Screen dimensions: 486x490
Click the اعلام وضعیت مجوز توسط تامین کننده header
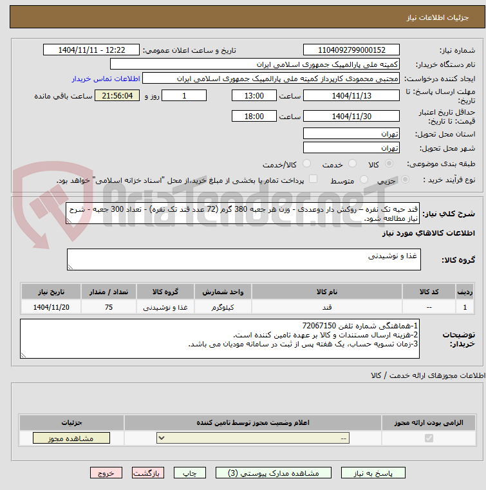pos(253,422)
